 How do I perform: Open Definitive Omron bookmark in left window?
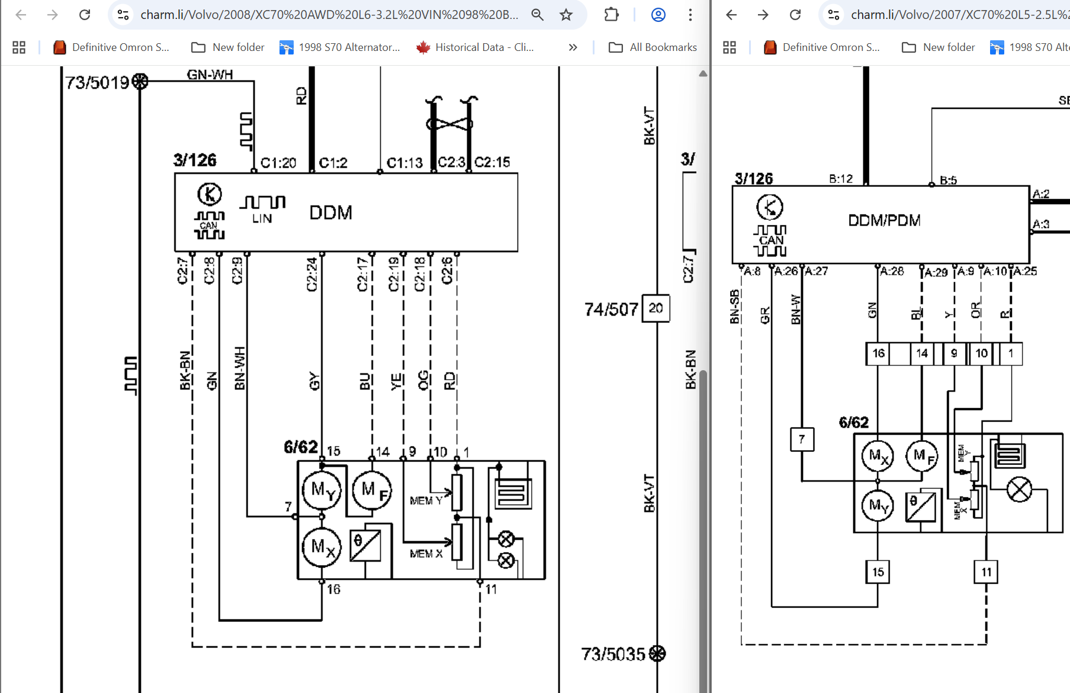pos(111,47)
